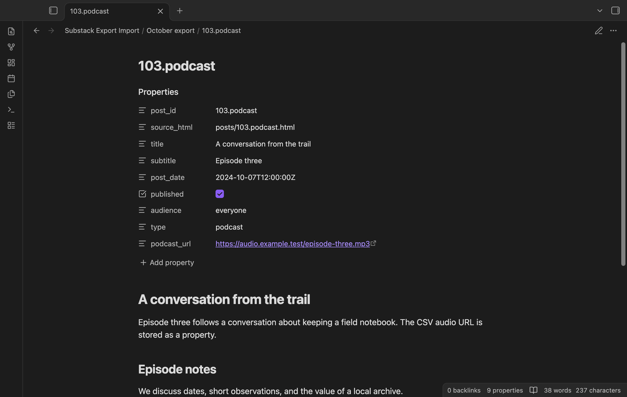Open graph view from the ribbon
The image size is (627, 397).
(x=11, y=47)
